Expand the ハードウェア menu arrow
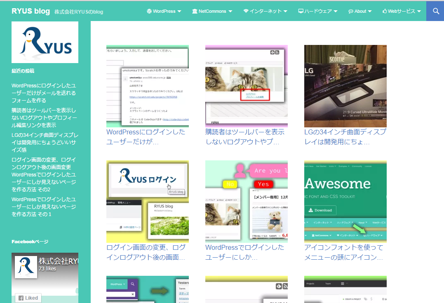The image size is (444, 303). [336, 11]
